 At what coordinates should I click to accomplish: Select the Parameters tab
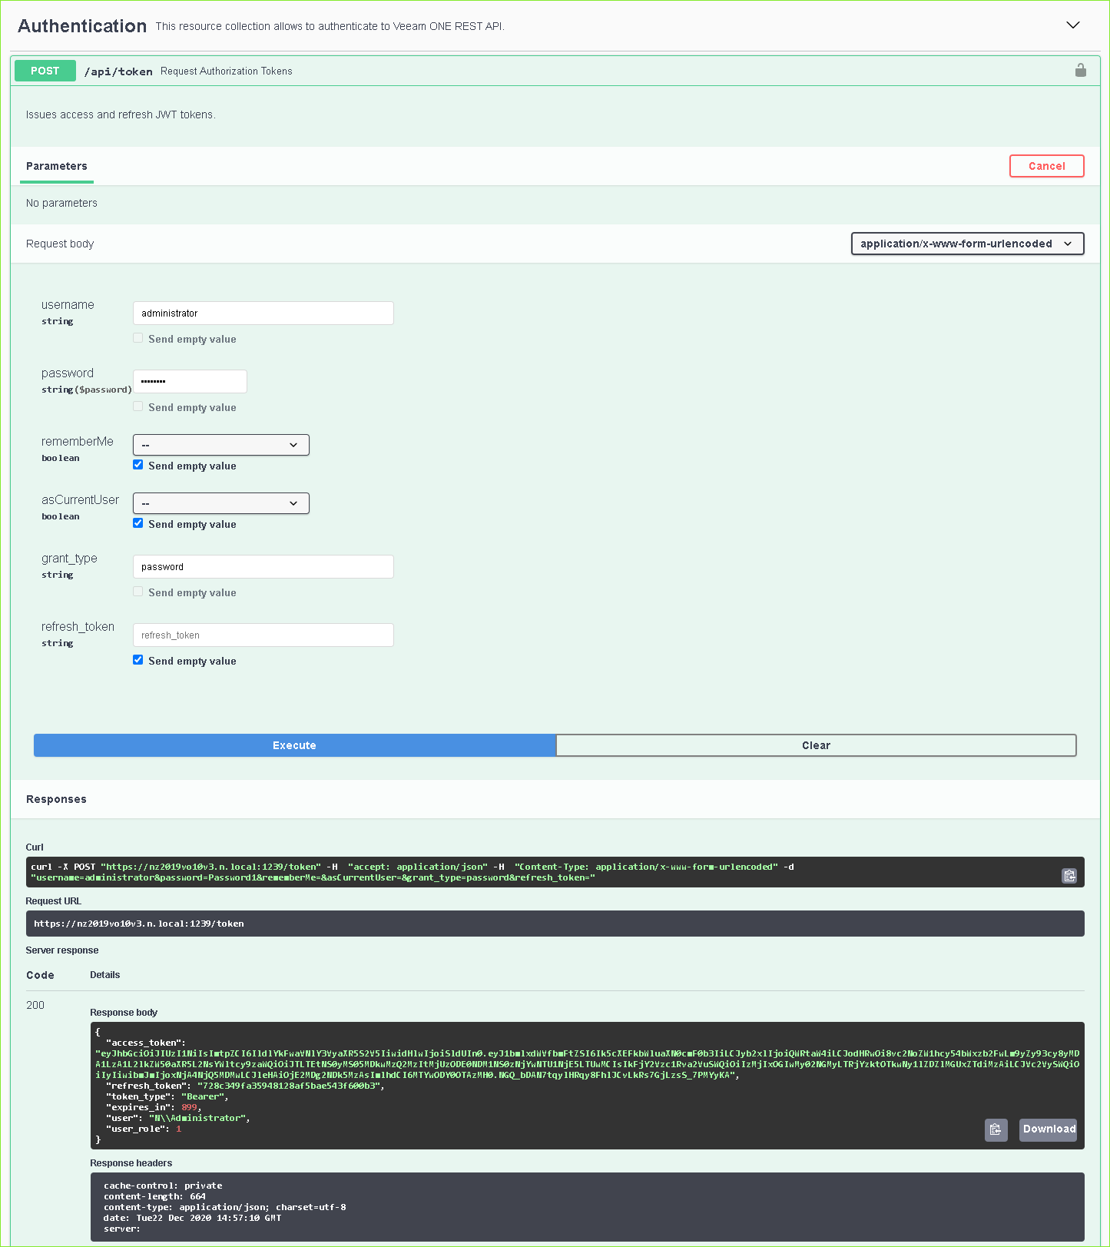pos(57,166)
